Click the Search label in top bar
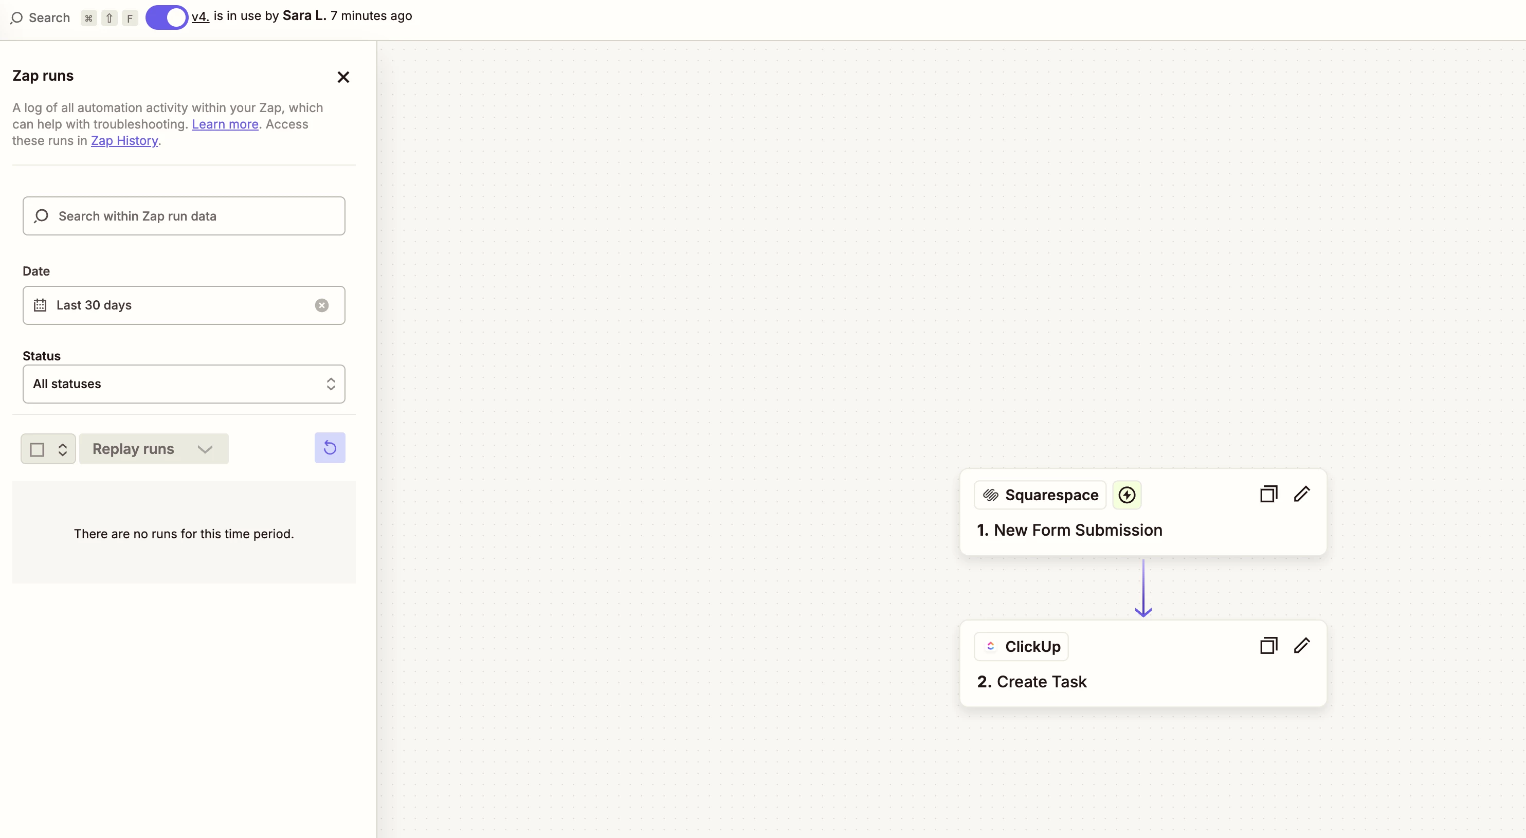The image size is (1526, 838). (x=49, y=18)
